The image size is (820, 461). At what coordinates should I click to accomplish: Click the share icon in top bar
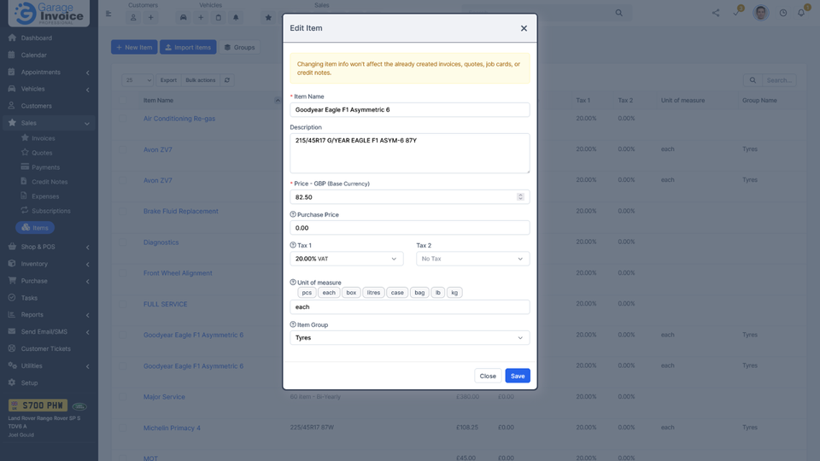(x=716, y=13)
